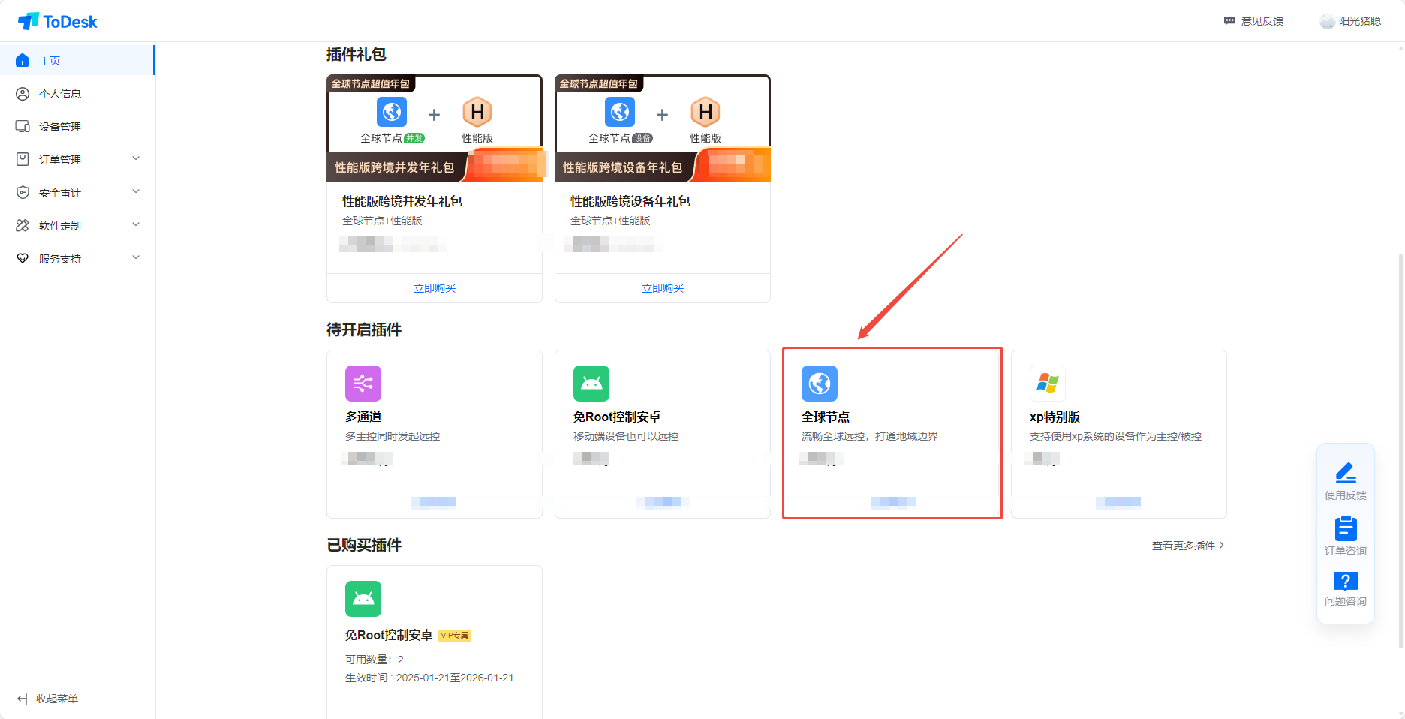Click the 生效时间 date range text
Viewport: 1405px width, 719px height.
[429, 678]
